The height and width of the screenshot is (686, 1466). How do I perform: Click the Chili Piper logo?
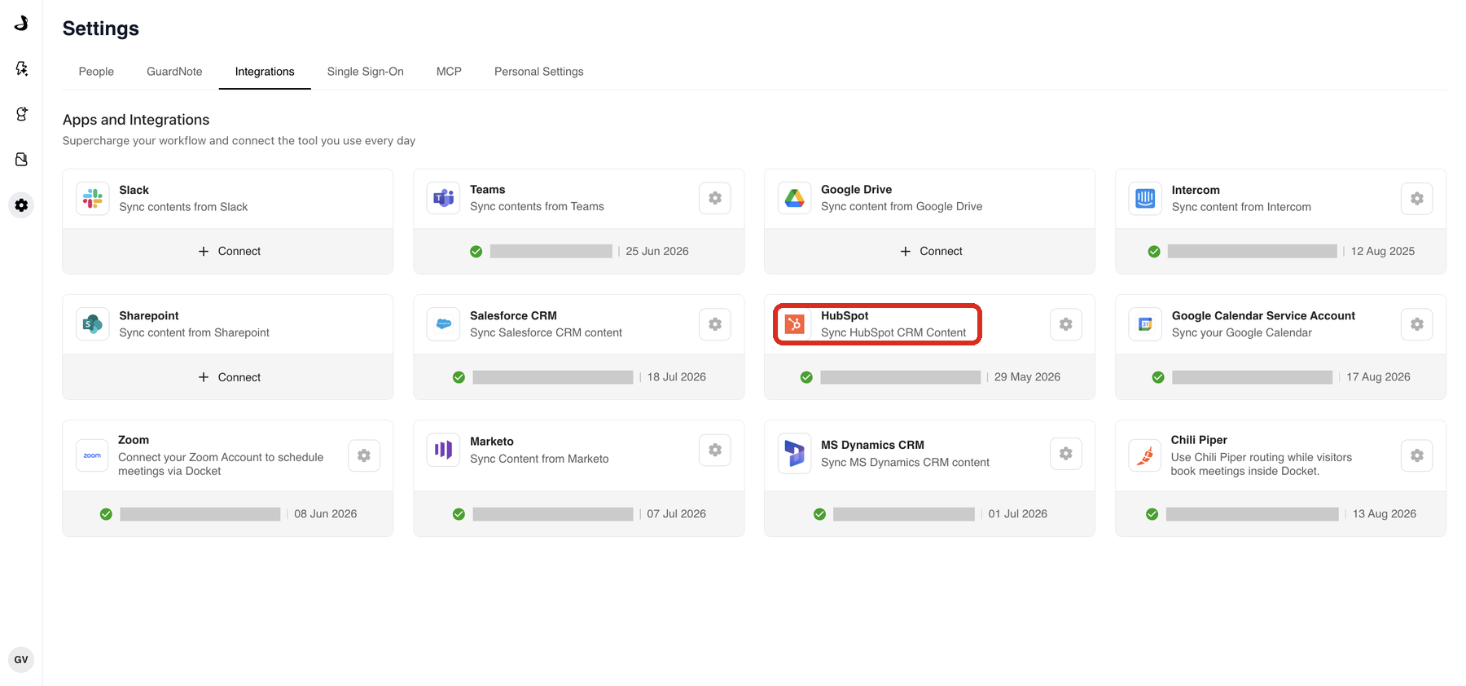1146,455
